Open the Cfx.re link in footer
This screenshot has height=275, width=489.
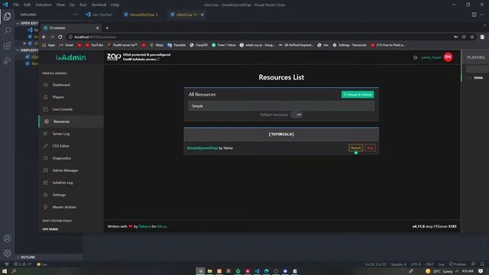click(x=162, y=226)
